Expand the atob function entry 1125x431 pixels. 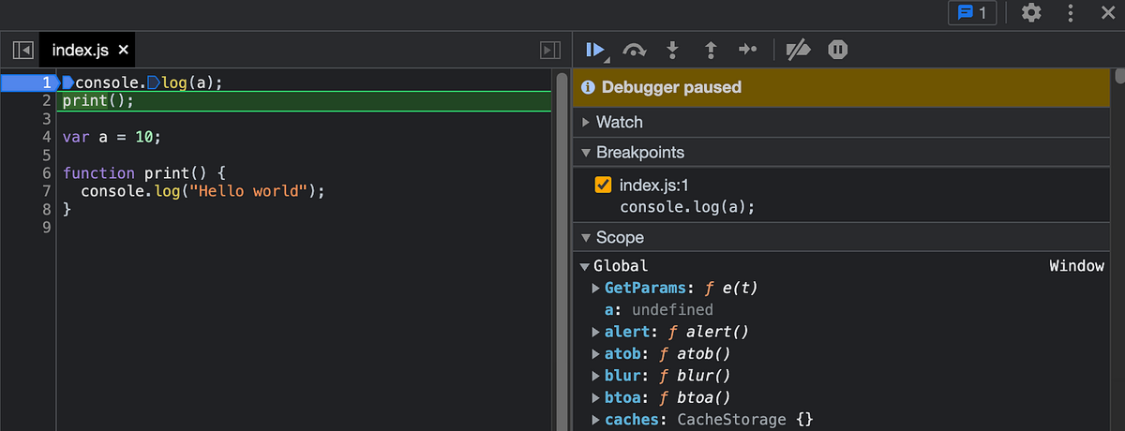point(596,354)
